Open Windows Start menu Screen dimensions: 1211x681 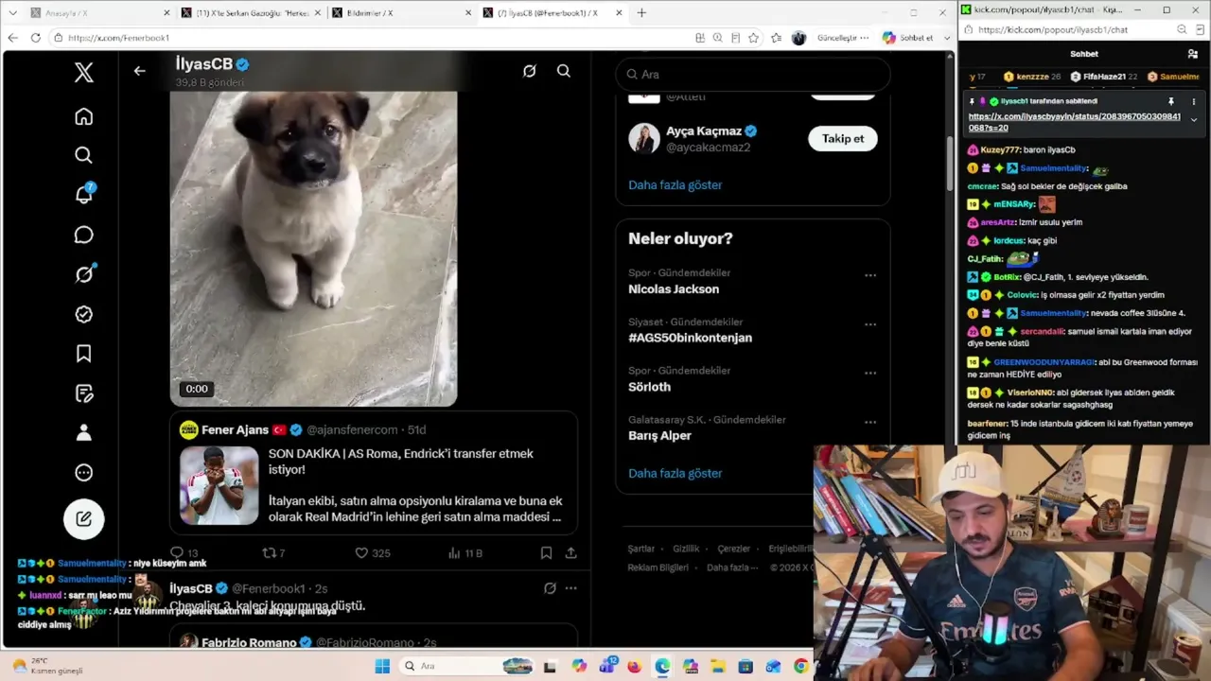click(382, 666)
